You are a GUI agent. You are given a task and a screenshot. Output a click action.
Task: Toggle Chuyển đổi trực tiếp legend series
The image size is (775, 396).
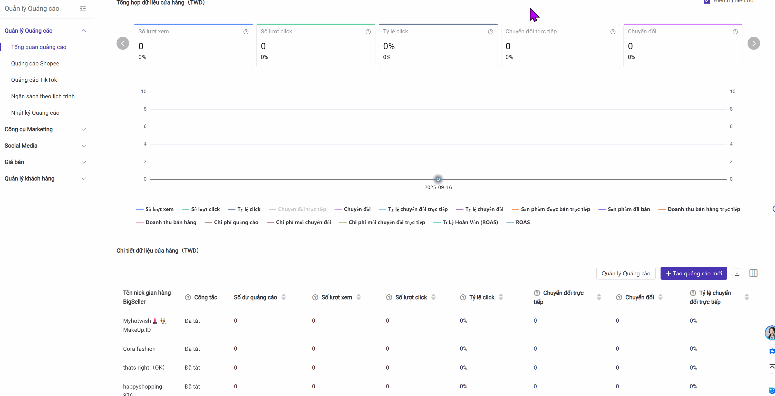point(302,209)
